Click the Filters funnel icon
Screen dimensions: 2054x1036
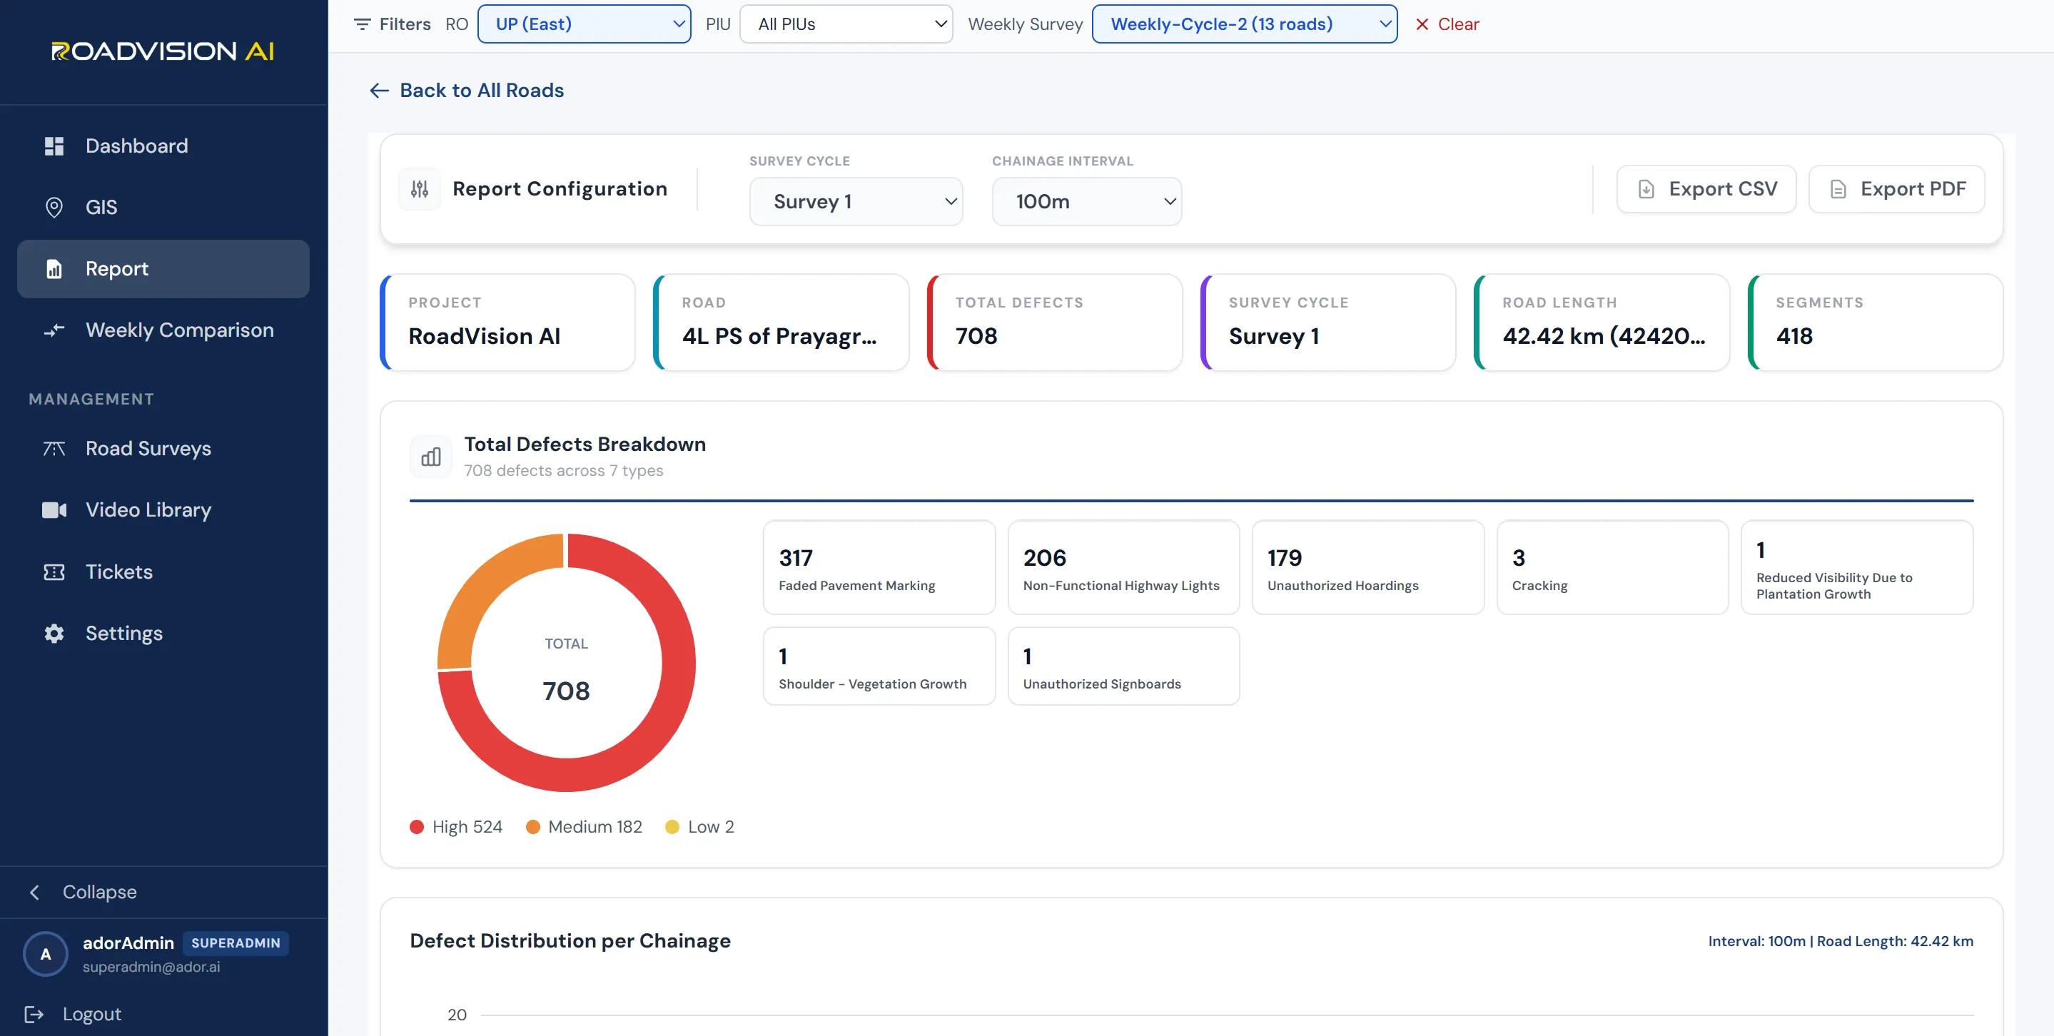(362, 24)
